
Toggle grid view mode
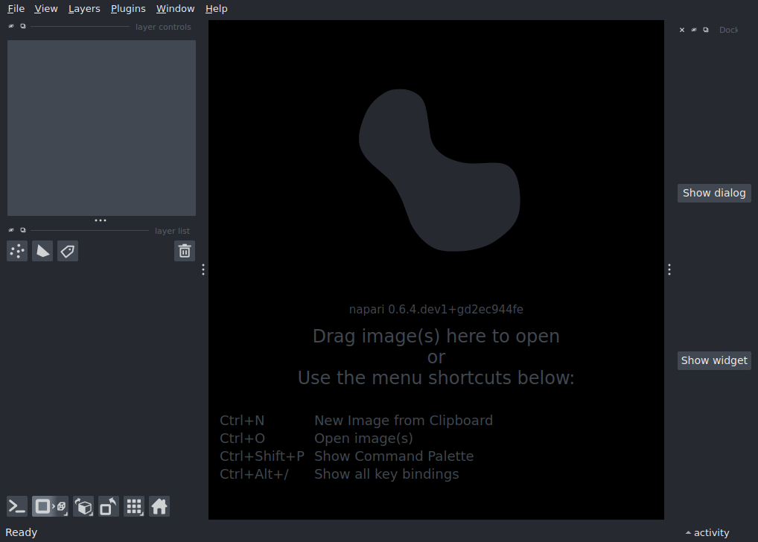point(134,507)
